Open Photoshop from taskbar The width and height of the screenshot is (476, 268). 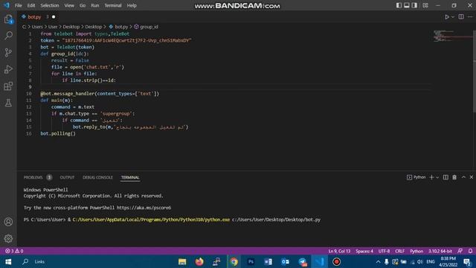click(251, 261)
